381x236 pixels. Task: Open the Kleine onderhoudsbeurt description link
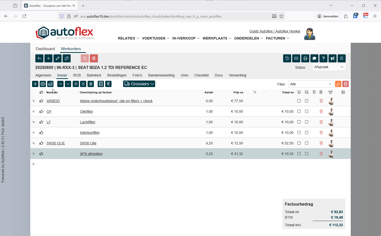click(x=116, y=101)
